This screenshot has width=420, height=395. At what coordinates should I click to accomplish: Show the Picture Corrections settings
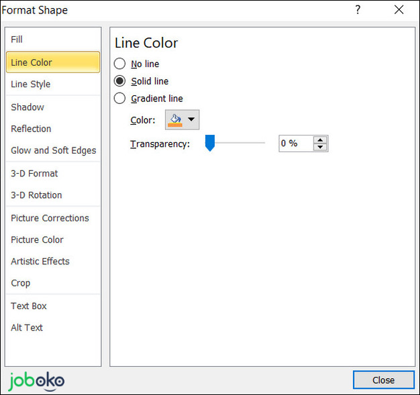tap(50, 218)
